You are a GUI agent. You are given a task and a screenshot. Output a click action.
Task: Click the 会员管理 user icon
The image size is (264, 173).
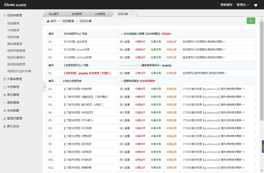tap(5, 87)
